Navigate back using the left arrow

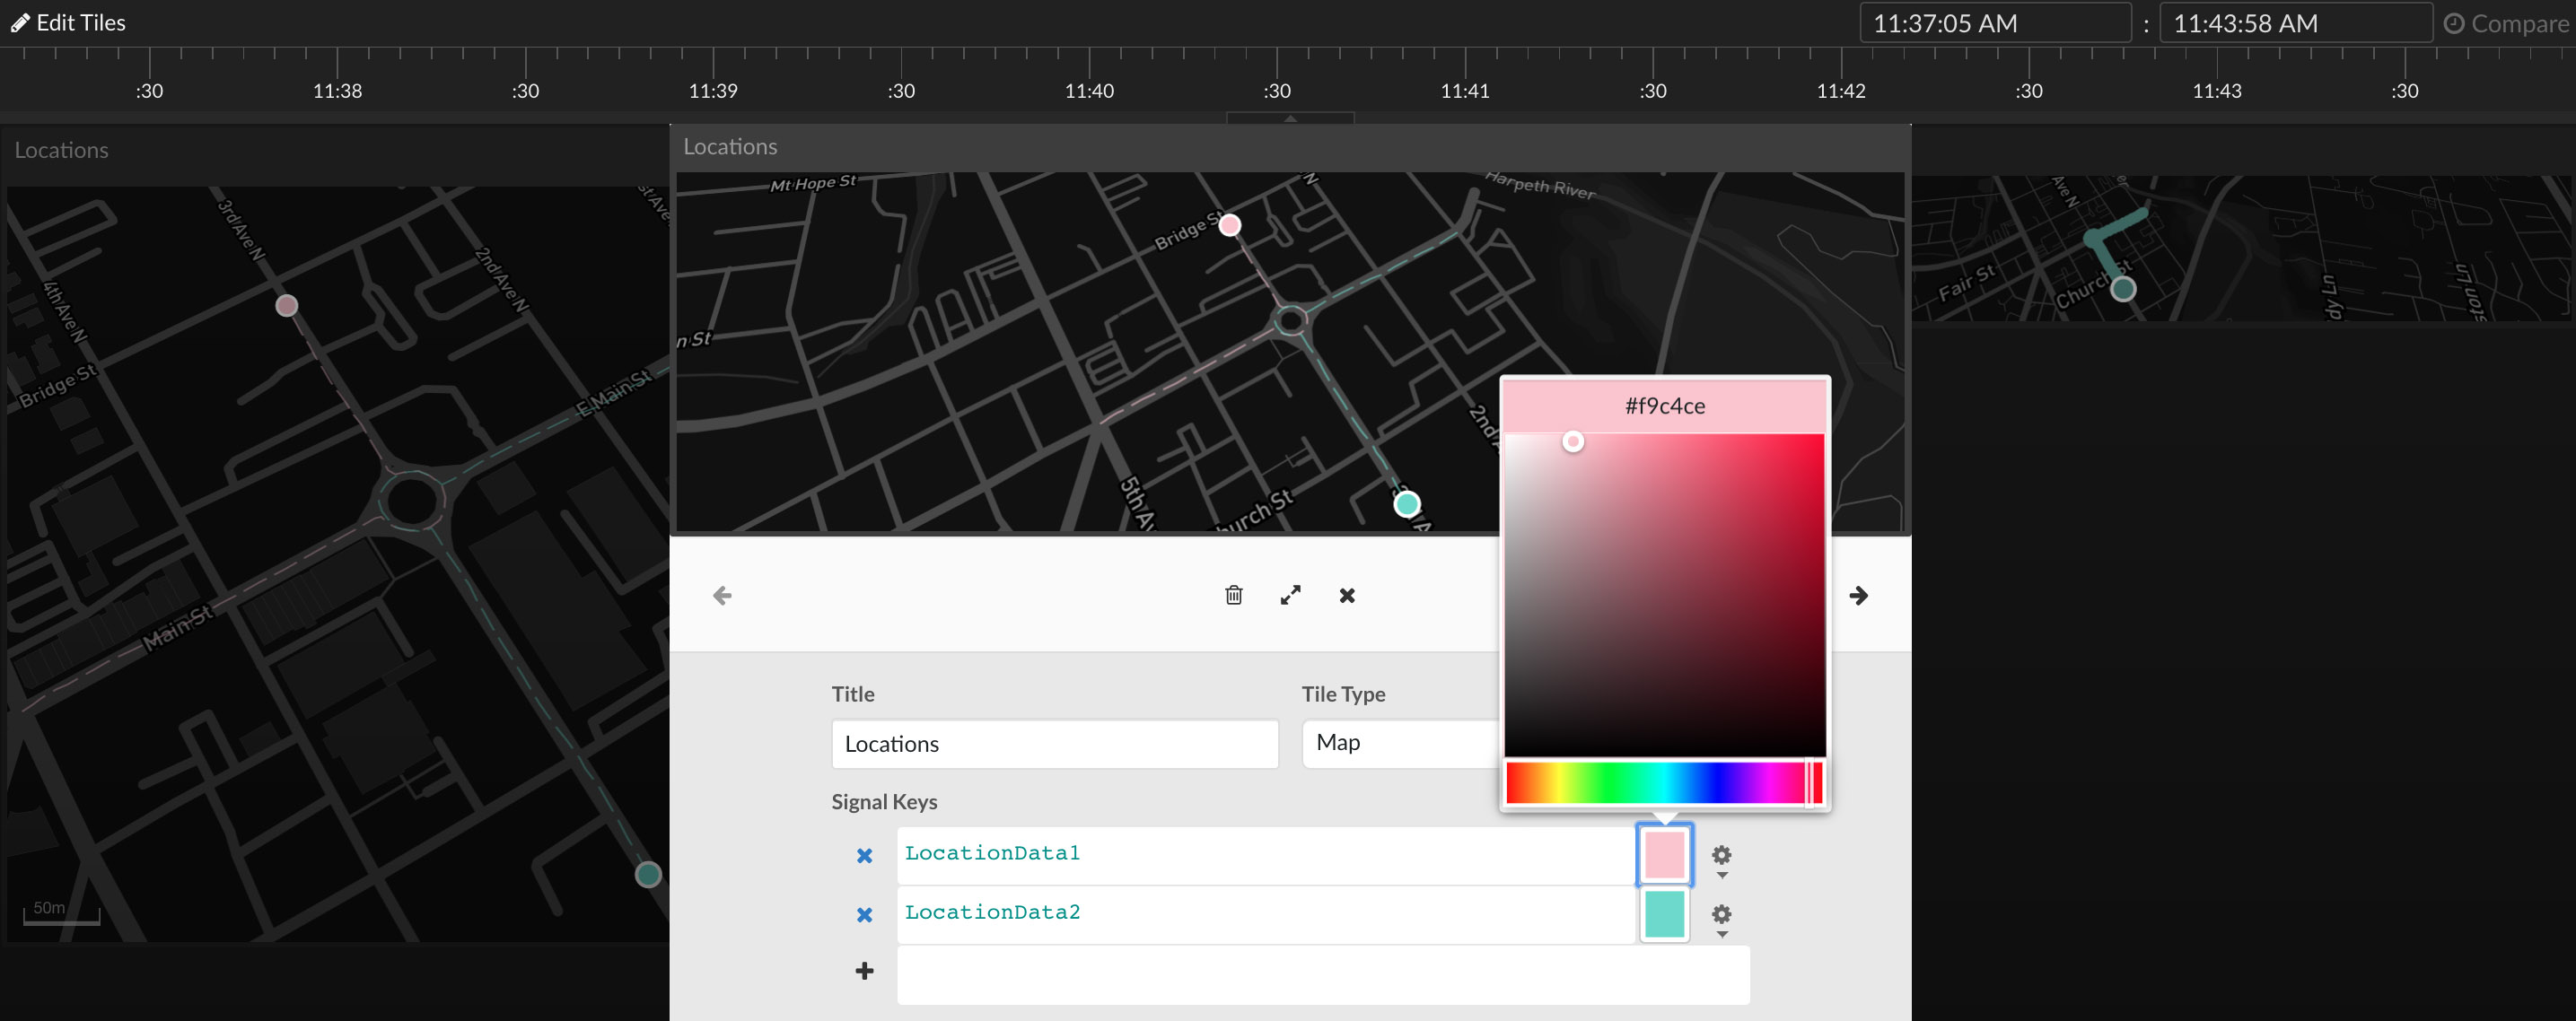coord(722,594)
